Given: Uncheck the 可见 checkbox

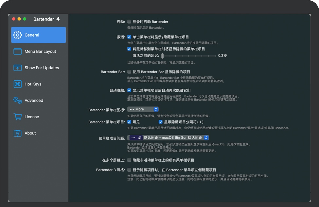Looking at the screenshot, I should pyautogui.click(x=129, y=122).
